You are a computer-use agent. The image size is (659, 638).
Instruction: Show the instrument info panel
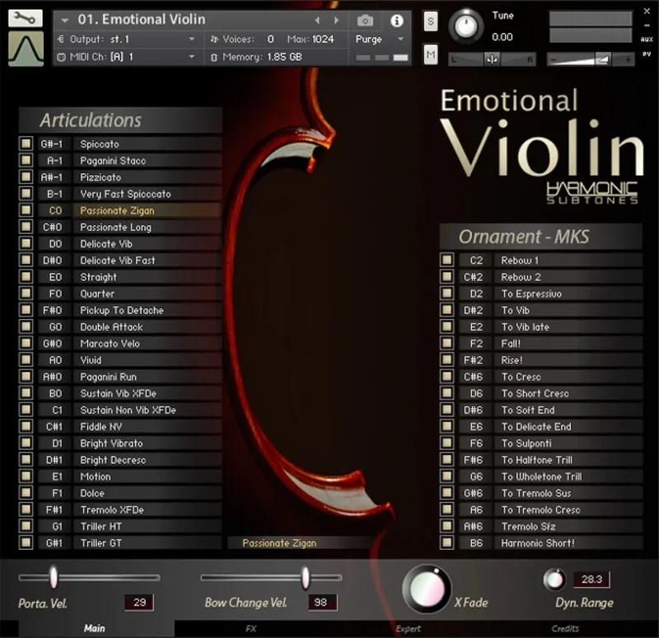click(397, 21)
